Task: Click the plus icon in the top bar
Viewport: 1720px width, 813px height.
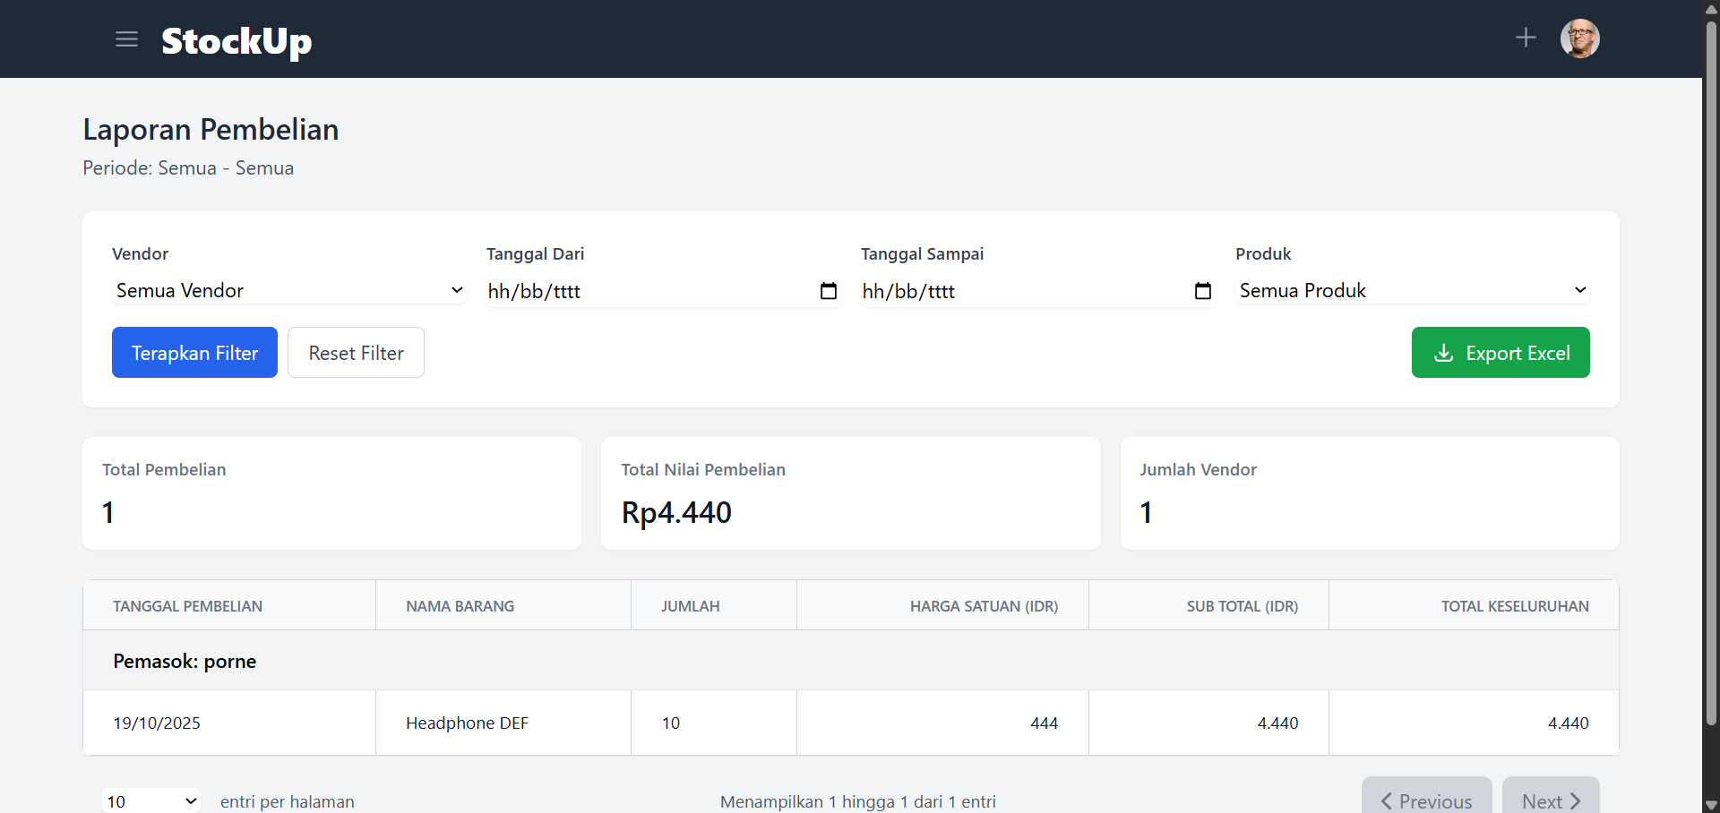Action: [1526, 37]
